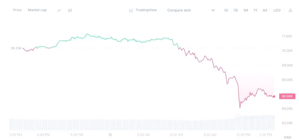Select the 7D time range

(x=235, y=10)
